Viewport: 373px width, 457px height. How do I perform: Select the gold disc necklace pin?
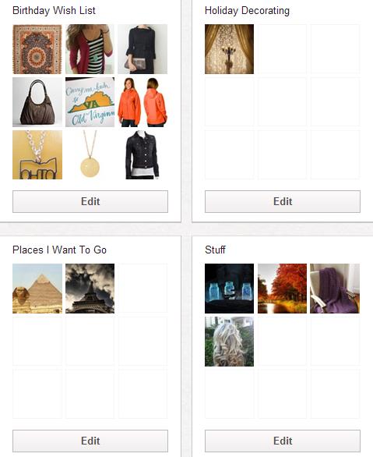(90, 154)
